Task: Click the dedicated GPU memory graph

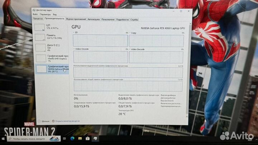Action: pyautogui.click(x=128, y=72)
